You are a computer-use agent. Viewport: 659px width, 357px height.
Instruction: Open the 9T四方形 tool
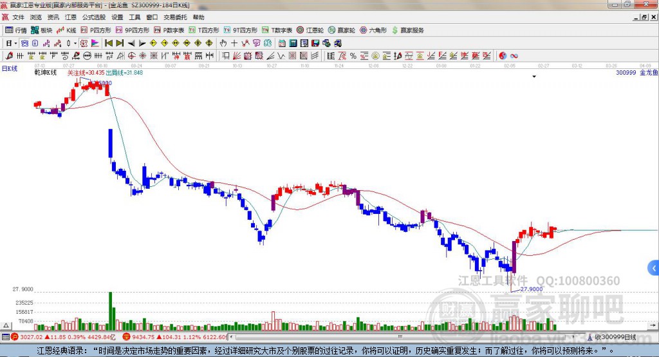[x=241, y=30]
